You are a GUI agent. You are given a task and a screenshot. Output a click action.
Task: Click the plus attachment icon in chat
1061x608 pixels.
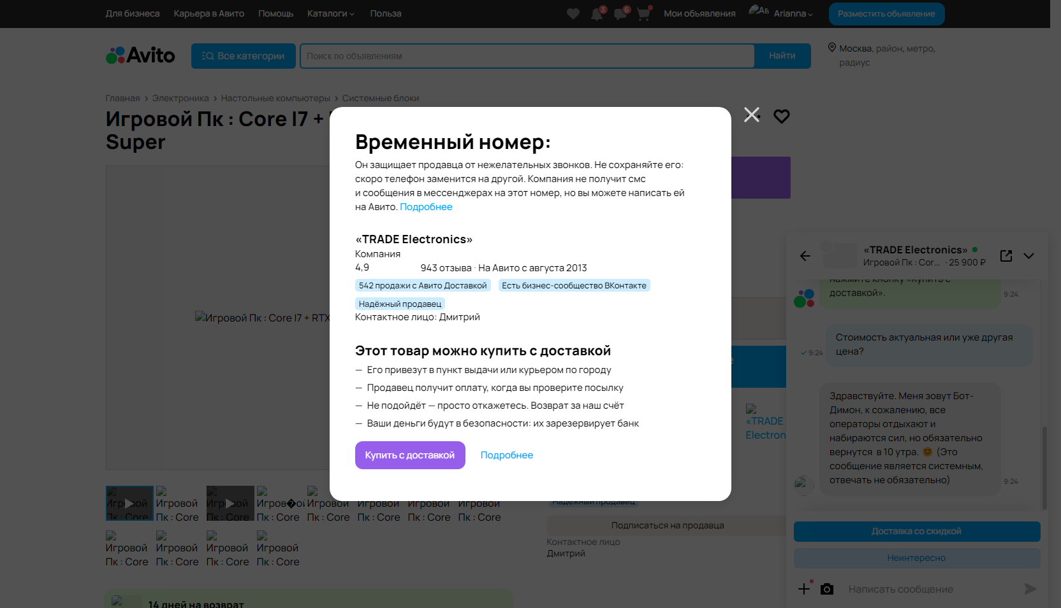(x=804, y=589)
